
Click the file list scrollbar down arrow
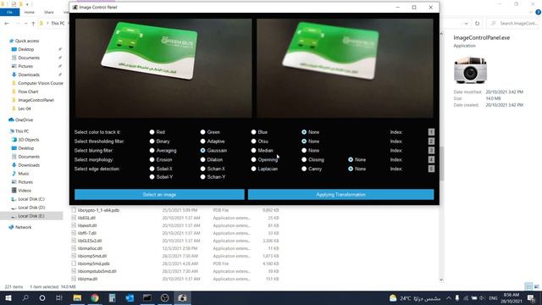(441, 280)
